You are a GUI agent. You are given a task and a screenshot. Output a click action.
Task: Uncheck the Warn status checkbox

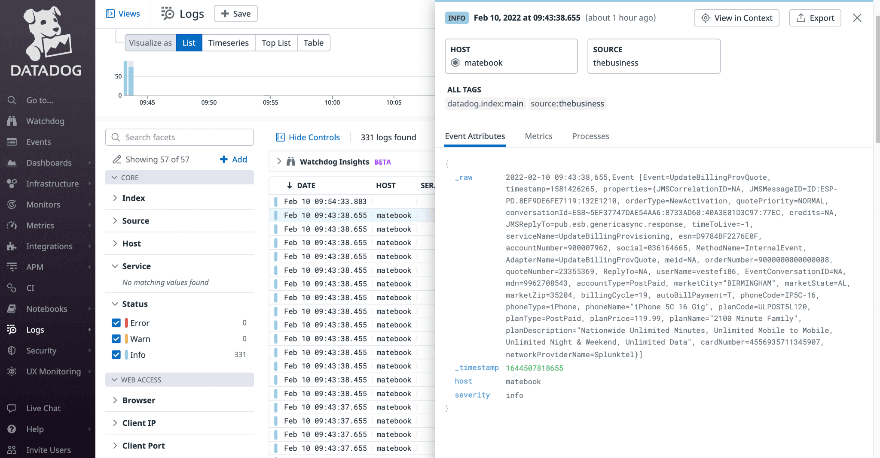coord(116,339)
